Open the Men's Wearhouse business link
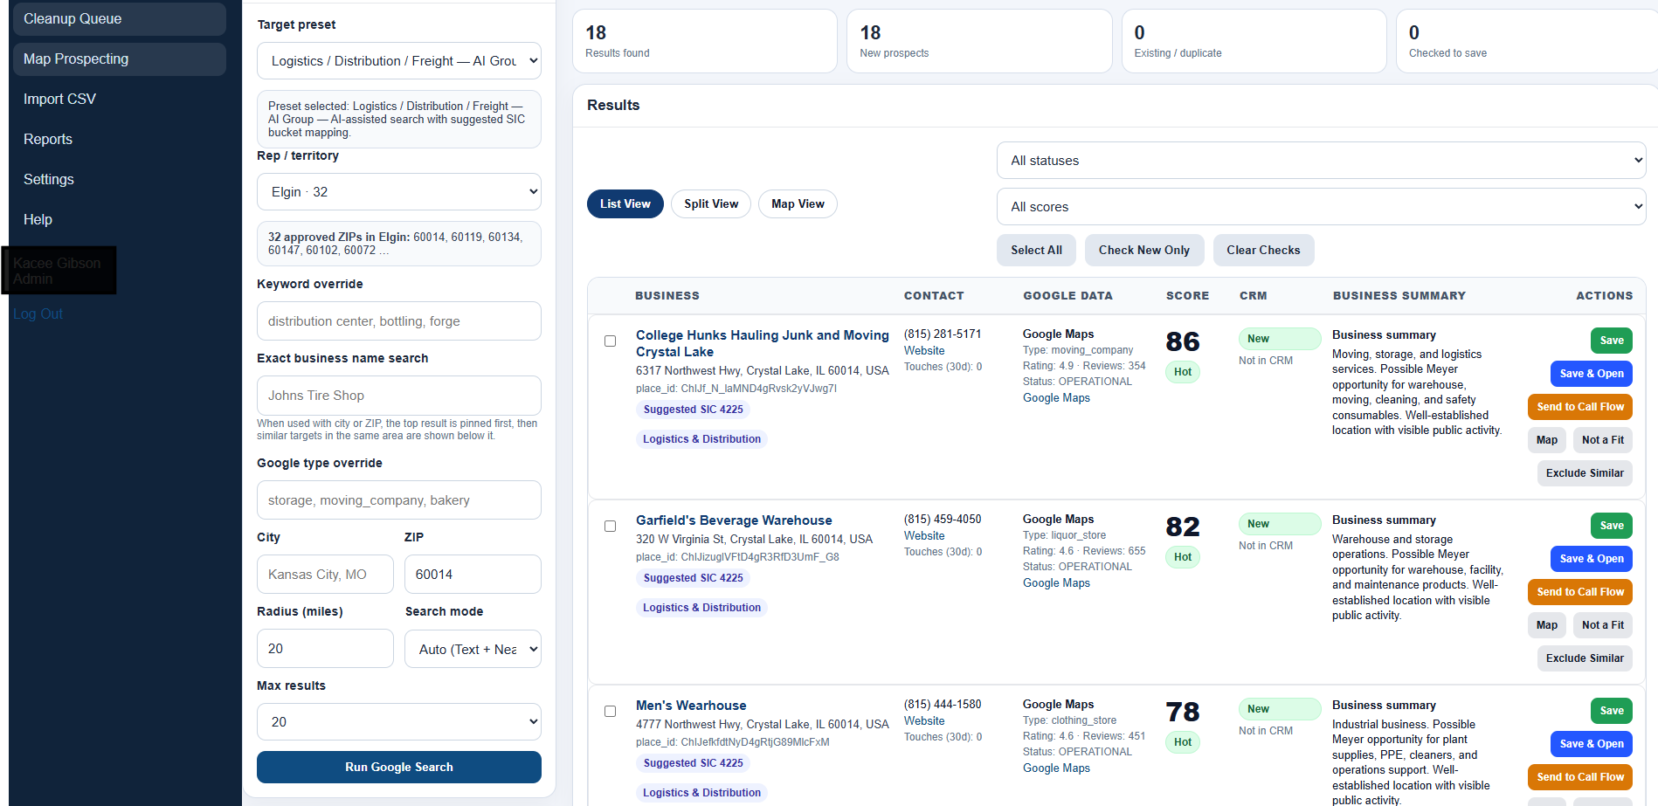 pos(691,706)
